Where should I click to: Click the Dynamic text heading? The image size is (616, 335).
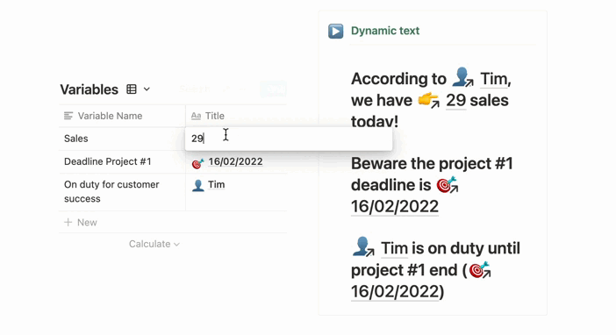pos(385,31)
